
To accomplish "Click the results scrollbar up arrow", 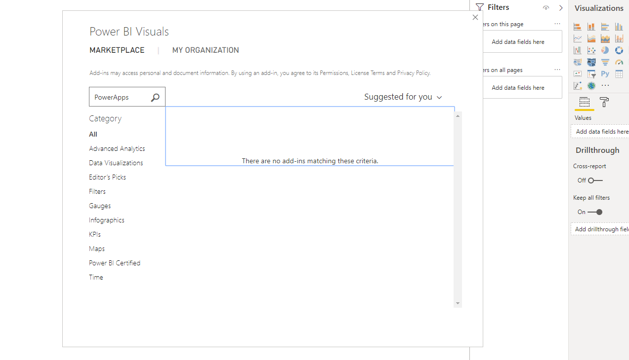I will tap(458, 116).
